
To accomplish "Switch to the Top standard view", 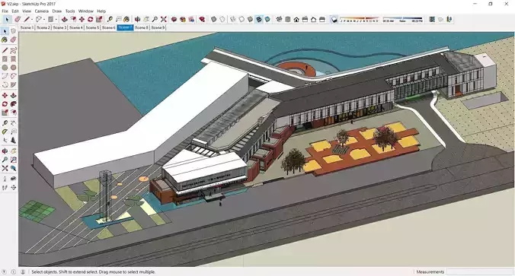I will pos(288,19).
